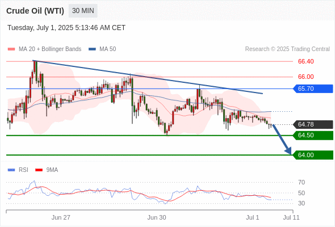Click the MA 50 legend label
The height and width of the screenshot is (227, 335).
108,49
